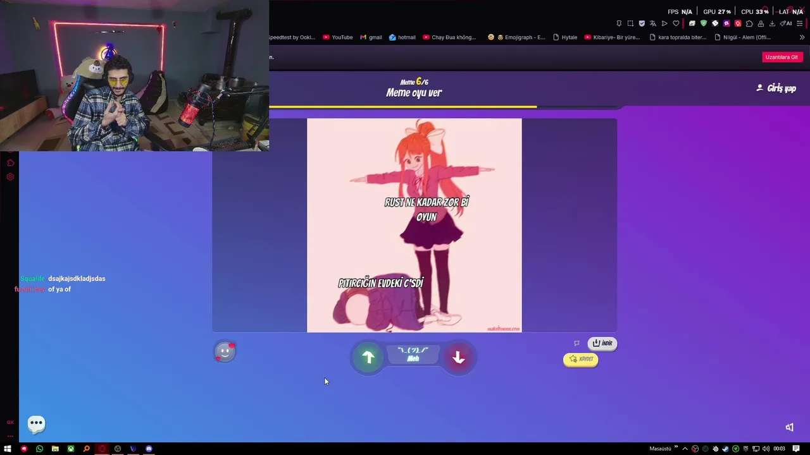Open the gmail bookmark
810x455 pixels.
click(371, 37)
